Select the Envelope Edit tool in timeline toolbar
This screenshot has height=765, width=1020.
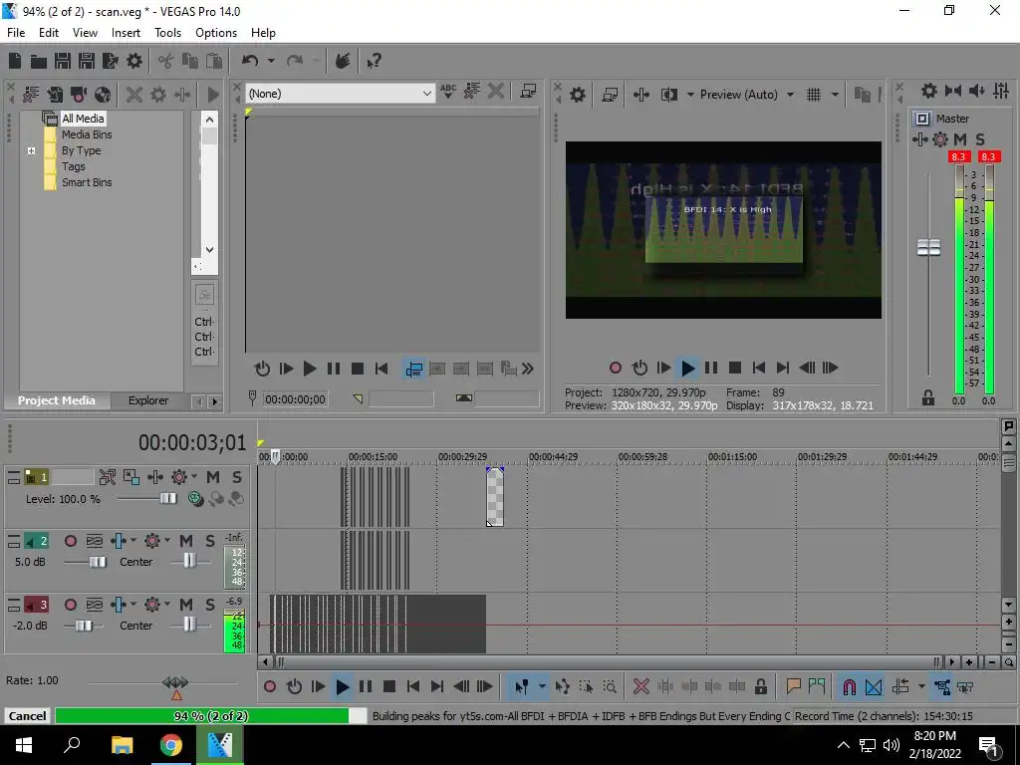click(562, 686)
